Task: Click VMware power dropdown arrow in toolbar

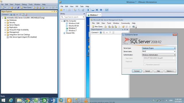Action: (64, 10)
